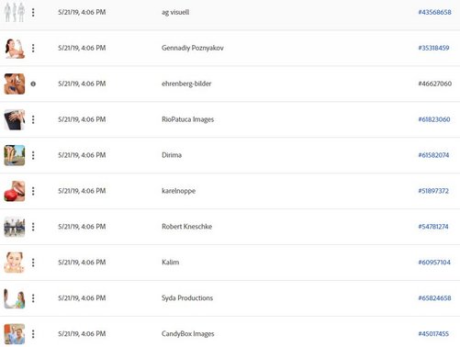460x347 pixels.
Task: Open more options for Syda Productions row
Action: pos(33,298)
